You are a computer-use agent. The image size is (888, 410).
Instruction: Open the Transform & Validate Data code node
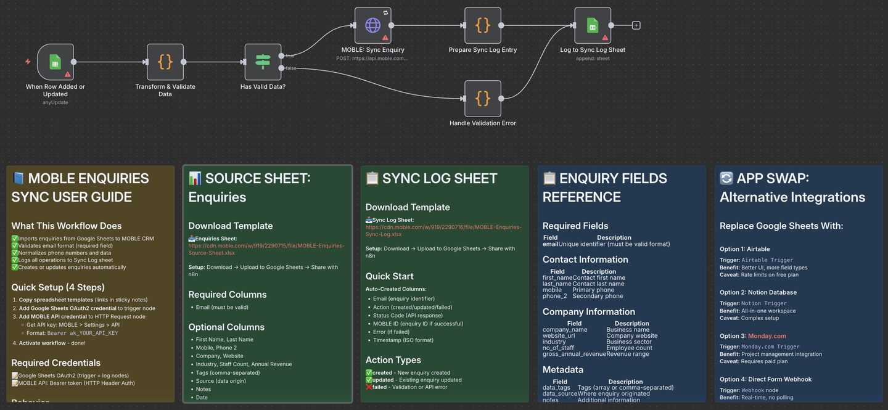(165, 62)
